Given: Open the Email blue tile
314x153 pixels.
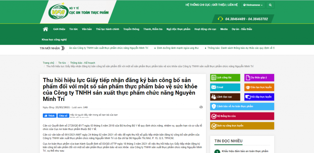Looking at the screenshot, I should [x=225, y=87].
